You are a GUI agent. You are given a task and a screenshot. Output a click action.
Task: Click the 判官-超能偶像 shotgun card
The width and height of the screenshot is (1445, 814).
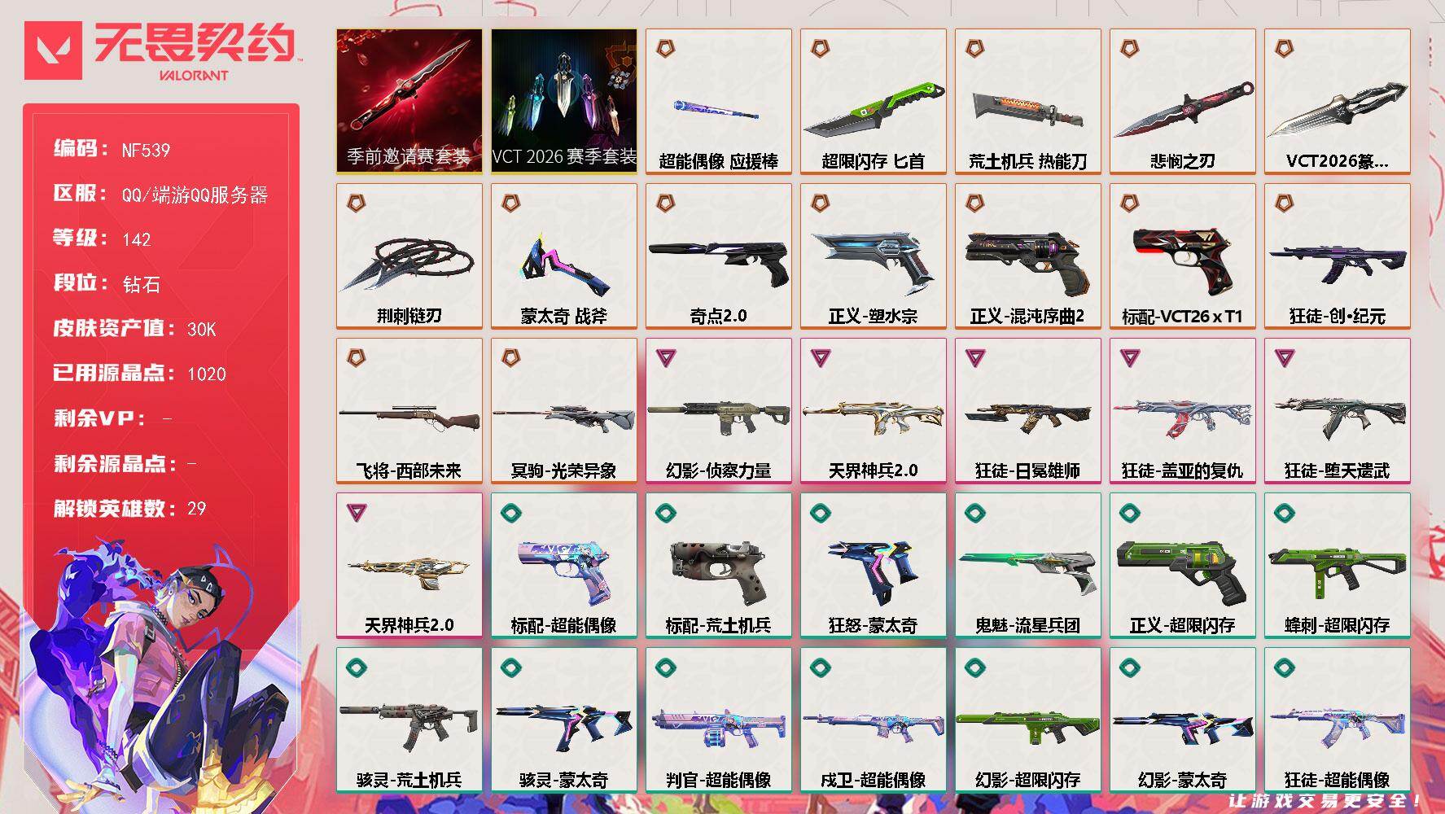[x=718, y=720]
